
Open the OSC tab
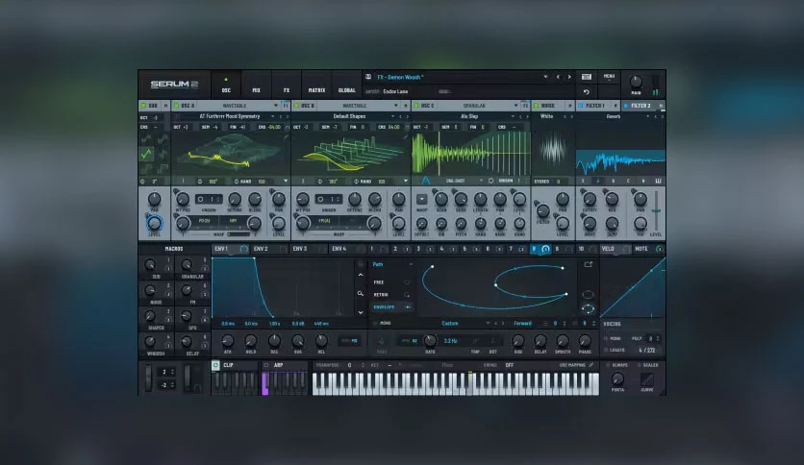click(226, 86)
